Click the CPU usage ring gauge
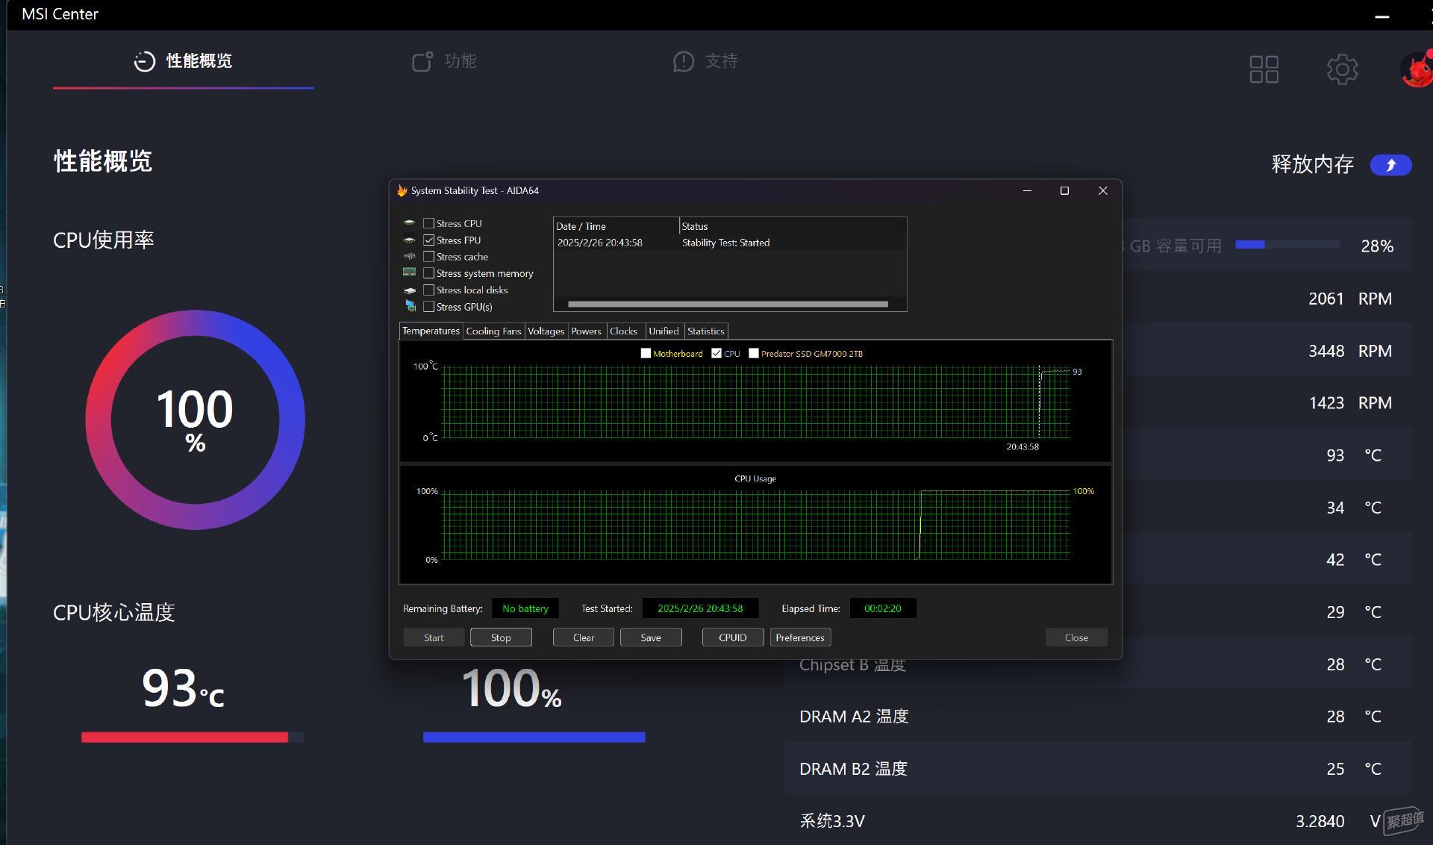The width and height of the screenshot is (1433, 845). point(195,420)
